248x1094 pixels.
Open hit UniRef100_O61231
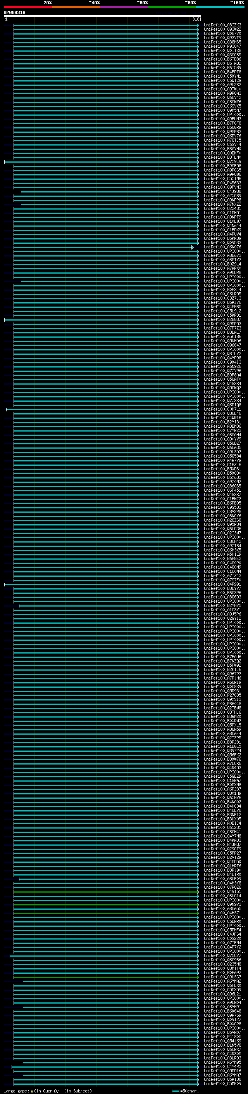(x=222, y=828)
